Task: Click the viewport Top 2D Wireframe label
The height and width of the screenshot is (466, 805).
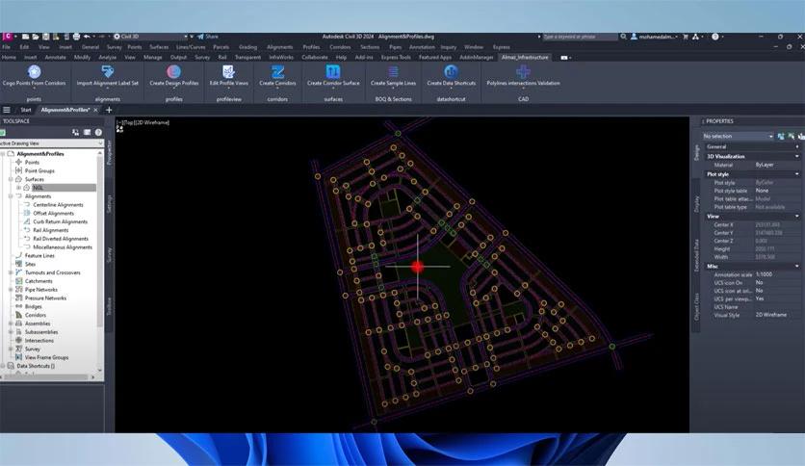Action: [x=143, y=122]
